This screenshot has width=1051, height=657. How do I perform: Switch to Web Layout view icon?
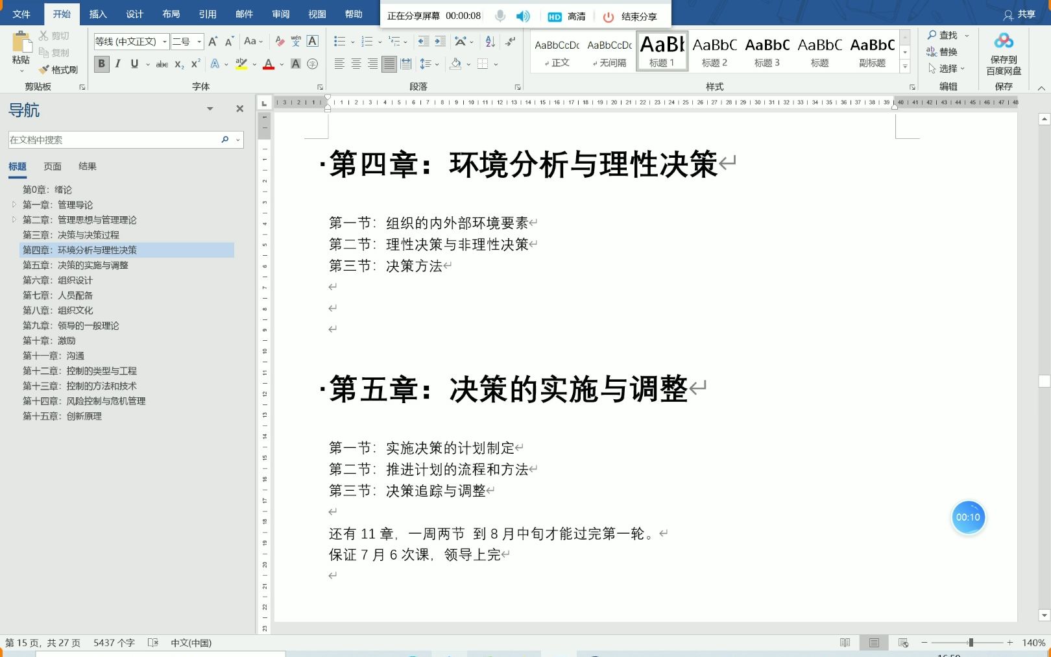point(903,643)
